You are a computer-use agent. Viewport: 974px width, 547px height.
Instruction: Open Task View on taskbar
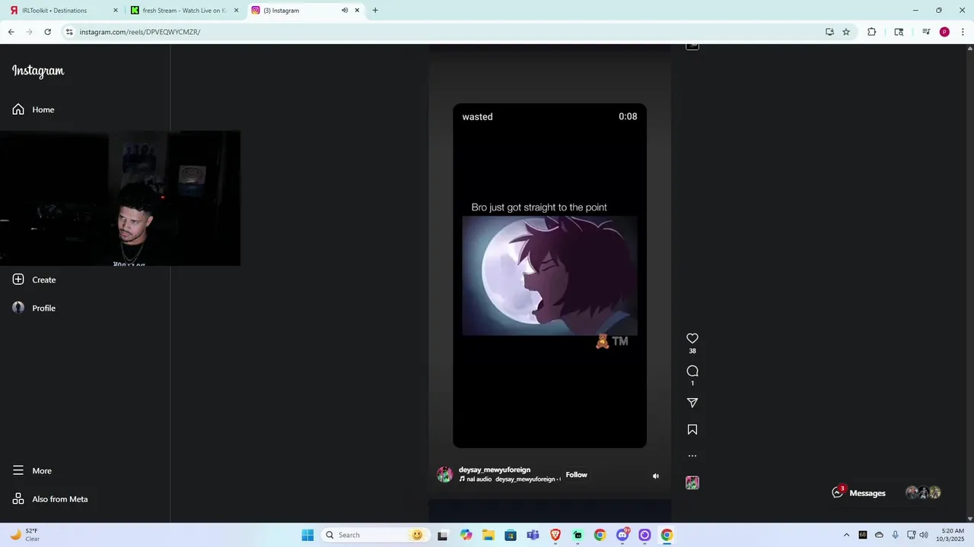pos(443,535)
